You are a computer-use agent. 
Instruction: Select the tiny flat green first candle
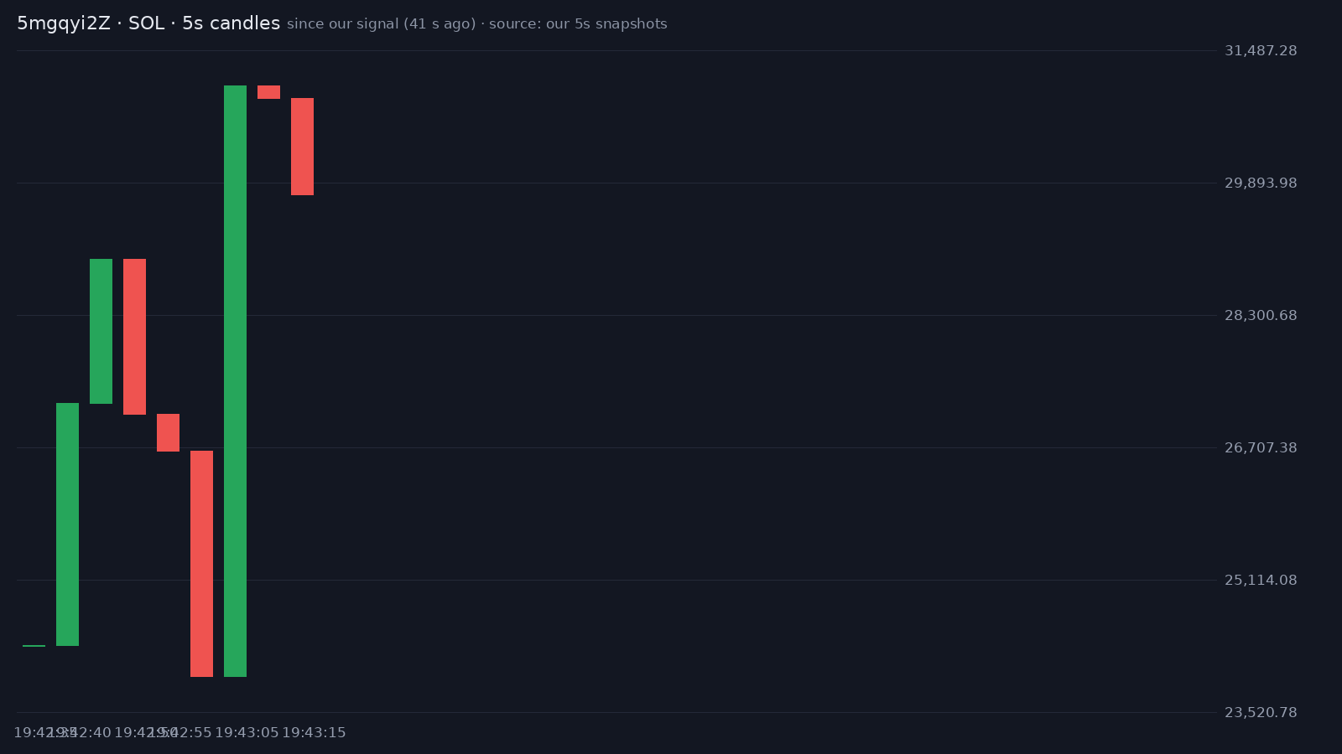(x=34, y=646)
